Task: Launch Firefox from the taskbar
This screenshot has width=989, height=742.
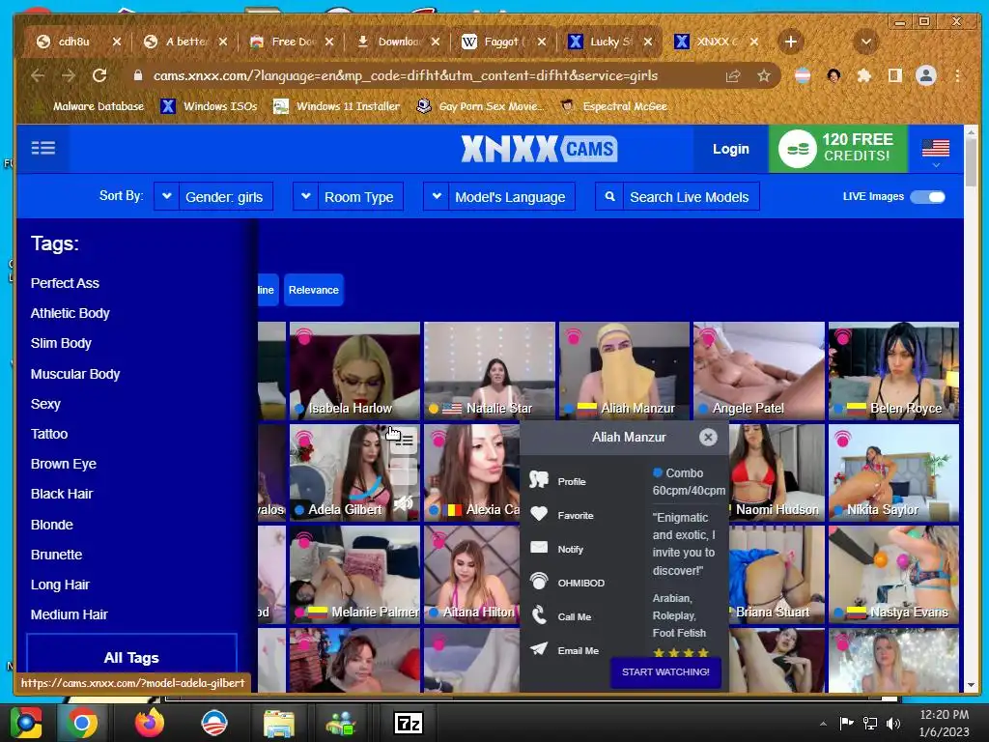Action: [x=150, y=723]
